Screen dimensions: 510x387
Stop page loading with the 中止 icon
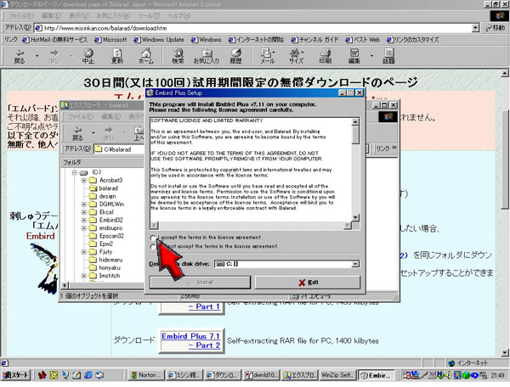click(x=88, y=56)
